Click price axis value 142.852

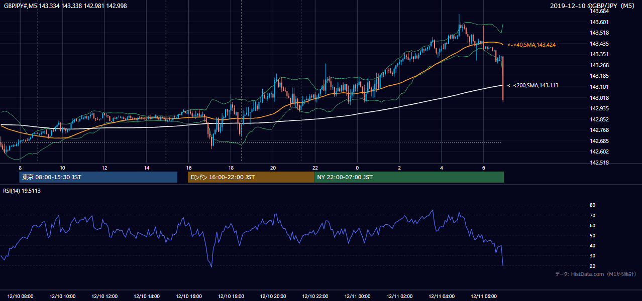599,119
